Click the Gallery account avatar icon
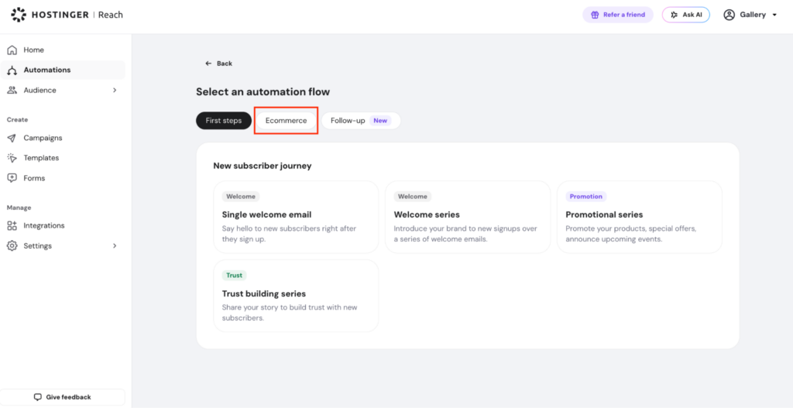 [x=729, y=15]
